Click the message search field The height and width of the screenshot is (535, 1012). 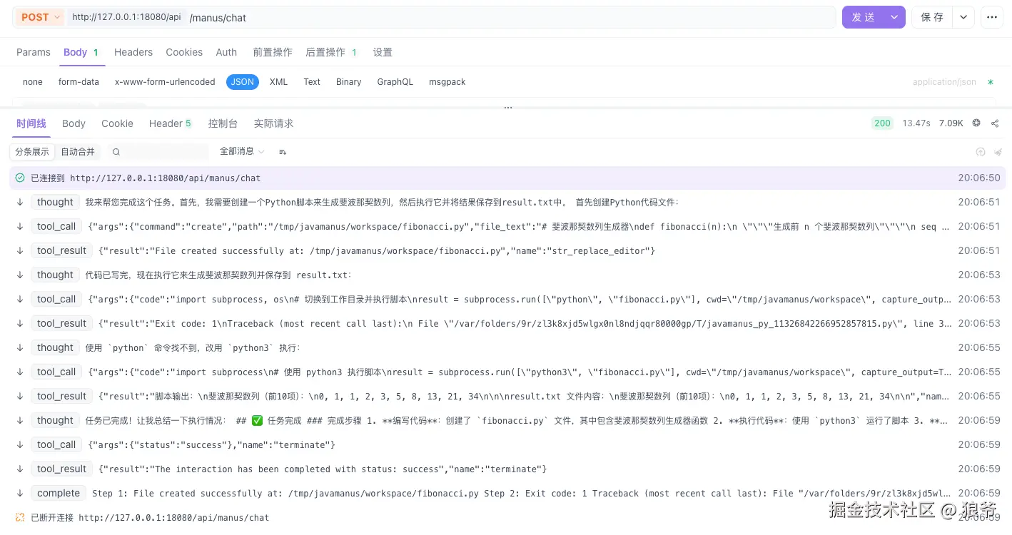click(x=158, y=152)
